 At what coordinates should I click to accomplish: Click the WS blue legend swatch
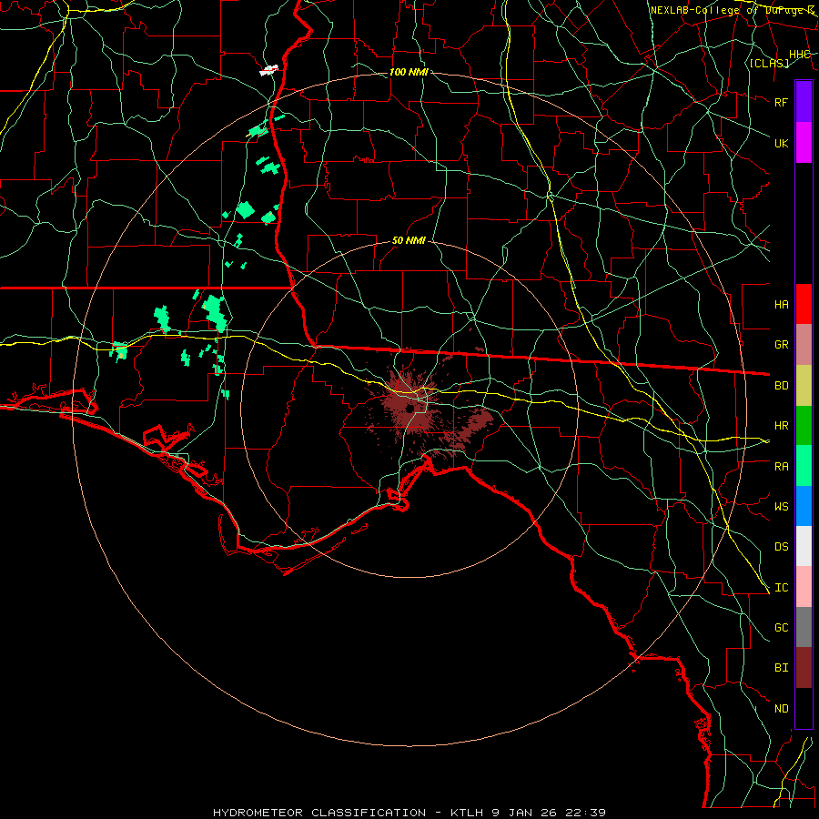click(x=804, y=506)
